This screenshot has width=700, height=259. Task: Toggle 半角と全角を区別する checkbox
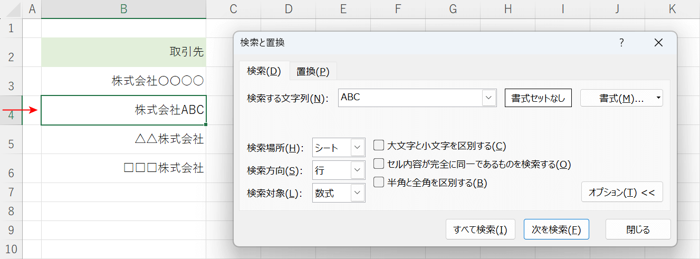(378, 183)
